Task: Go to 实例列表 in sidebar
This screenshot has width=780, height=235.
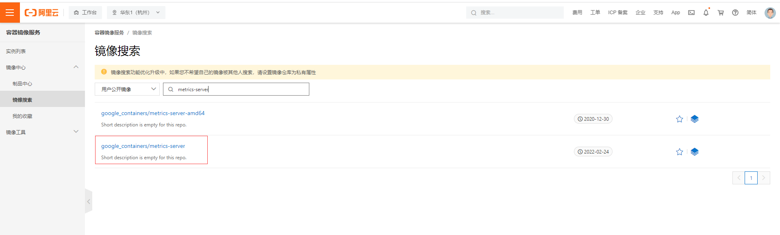Action: [x=16, y=51]
